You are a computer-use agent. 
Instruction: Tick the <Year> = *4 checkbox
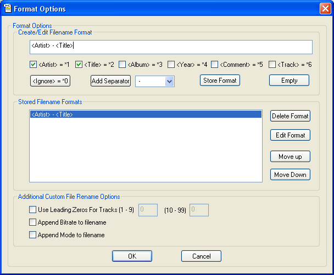pos(171,65)
